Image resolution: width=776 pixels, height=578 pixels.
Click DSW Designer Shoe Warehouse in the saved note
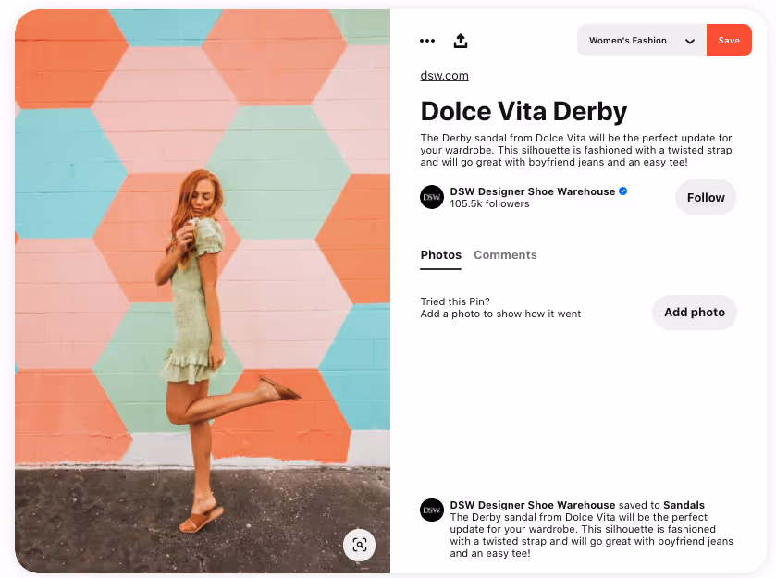pos(533,505)
